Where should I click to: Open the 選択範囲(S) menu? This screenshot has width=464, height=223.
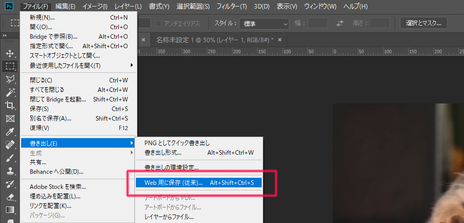tap(193, 6)
